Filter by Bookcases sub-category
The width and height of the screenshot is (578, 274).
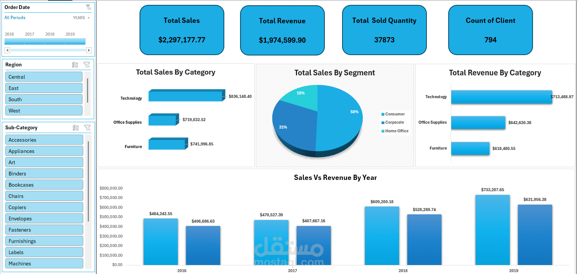pos(44,185)
